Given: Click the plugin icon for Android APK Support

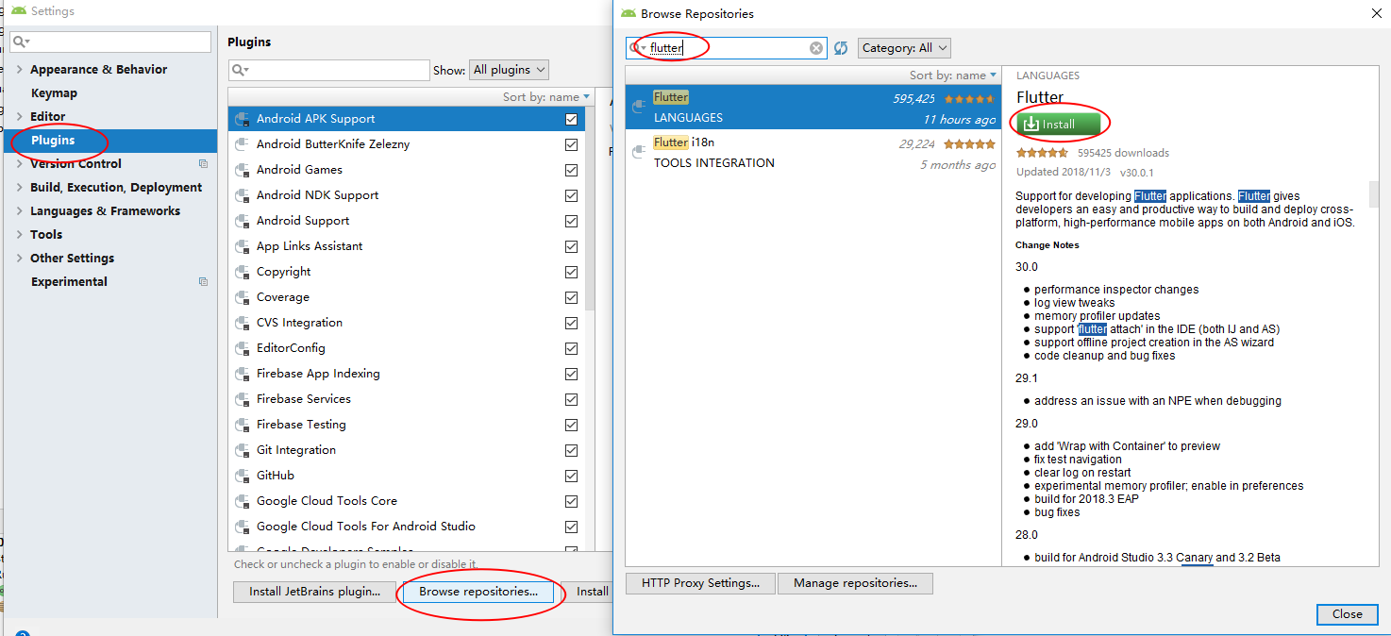Looking at the screenshot, I should pos(243,119).
